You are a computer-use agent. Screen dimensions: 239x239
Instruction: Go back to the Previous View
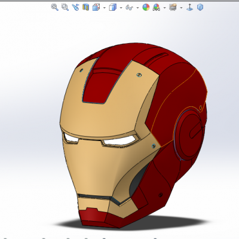coord(75,7)
